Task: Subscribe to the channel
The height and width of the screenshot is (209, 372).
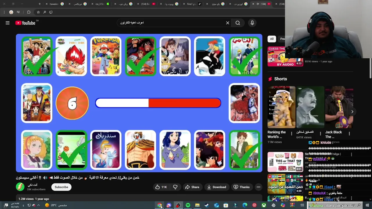Action: [61, 187]
